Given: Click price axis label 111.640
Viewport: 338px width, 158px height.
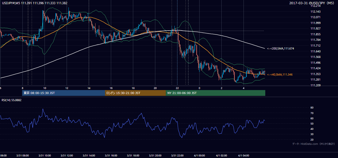Looking at the screenshot, I should click(x=316, y=51).
